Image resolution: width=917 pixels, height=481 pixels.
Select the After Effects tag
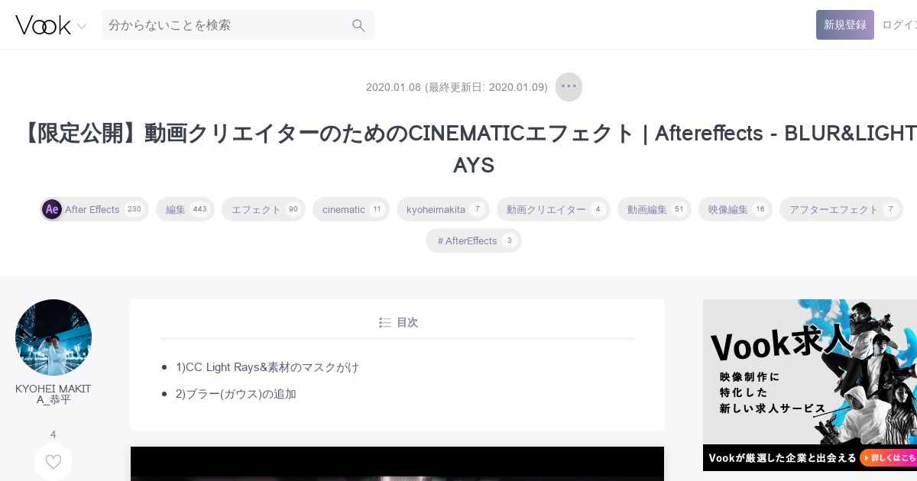pos(94,209)
